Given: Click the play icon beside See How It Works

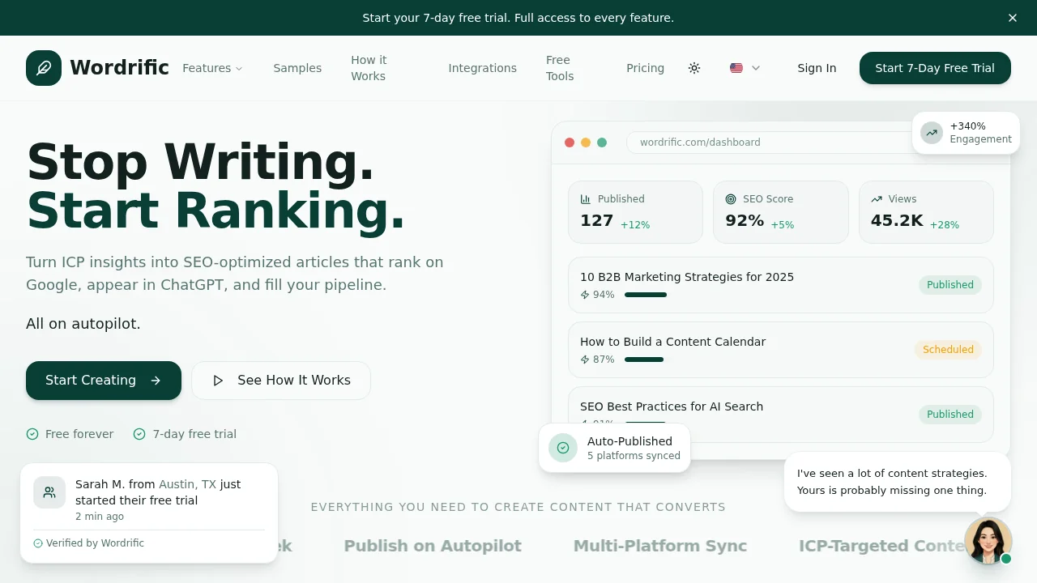Looking at the screenshot, I should tap(218, 381).
